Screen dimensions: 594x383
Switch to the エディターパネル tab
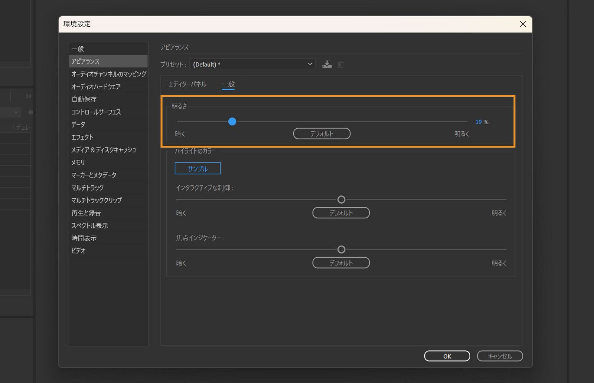pyautogui.click(x=187, y=84)
